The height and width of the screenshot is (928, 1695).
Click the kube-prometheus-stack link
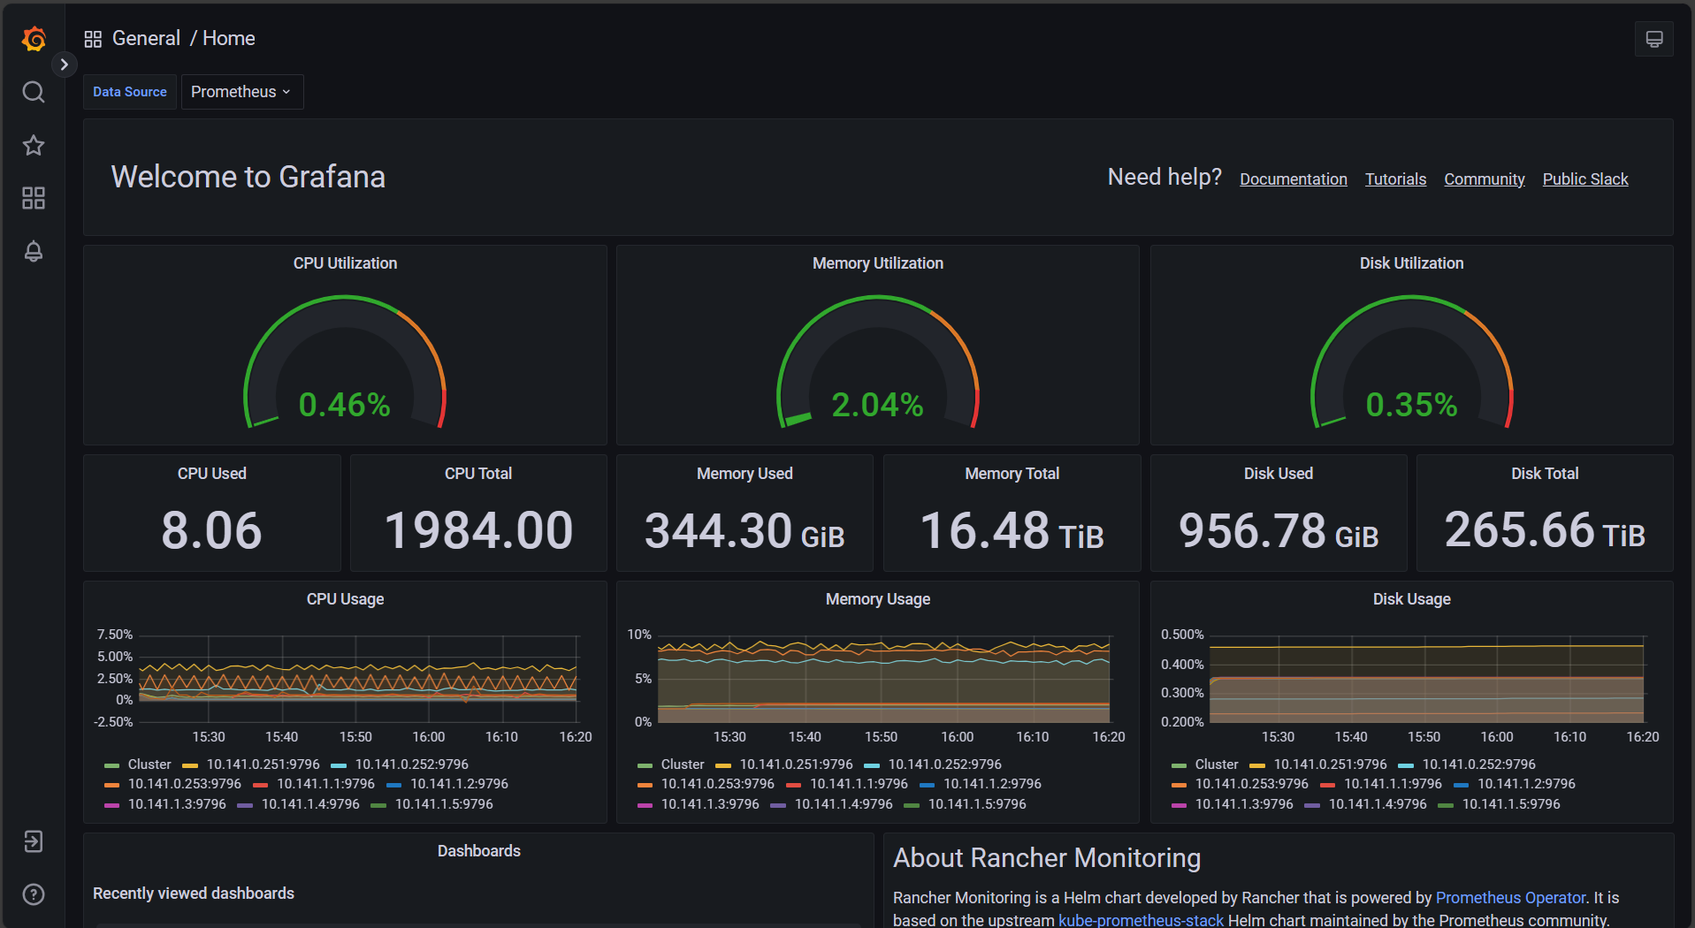point(1141,919)
